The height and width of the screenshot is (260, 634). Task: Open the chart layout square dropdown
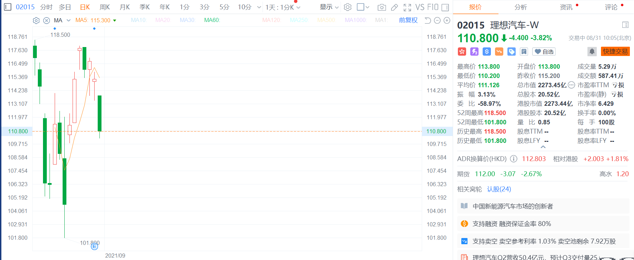point(363,7)
